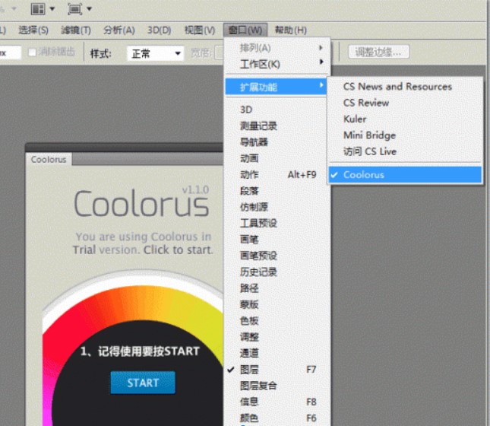This screenshot has width=490, height=426.
Task: Show the 路径 panel
Action: click(277, 288)
